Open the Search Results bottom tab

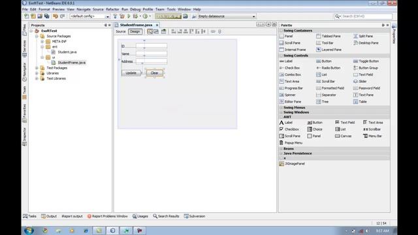(166, 216)
